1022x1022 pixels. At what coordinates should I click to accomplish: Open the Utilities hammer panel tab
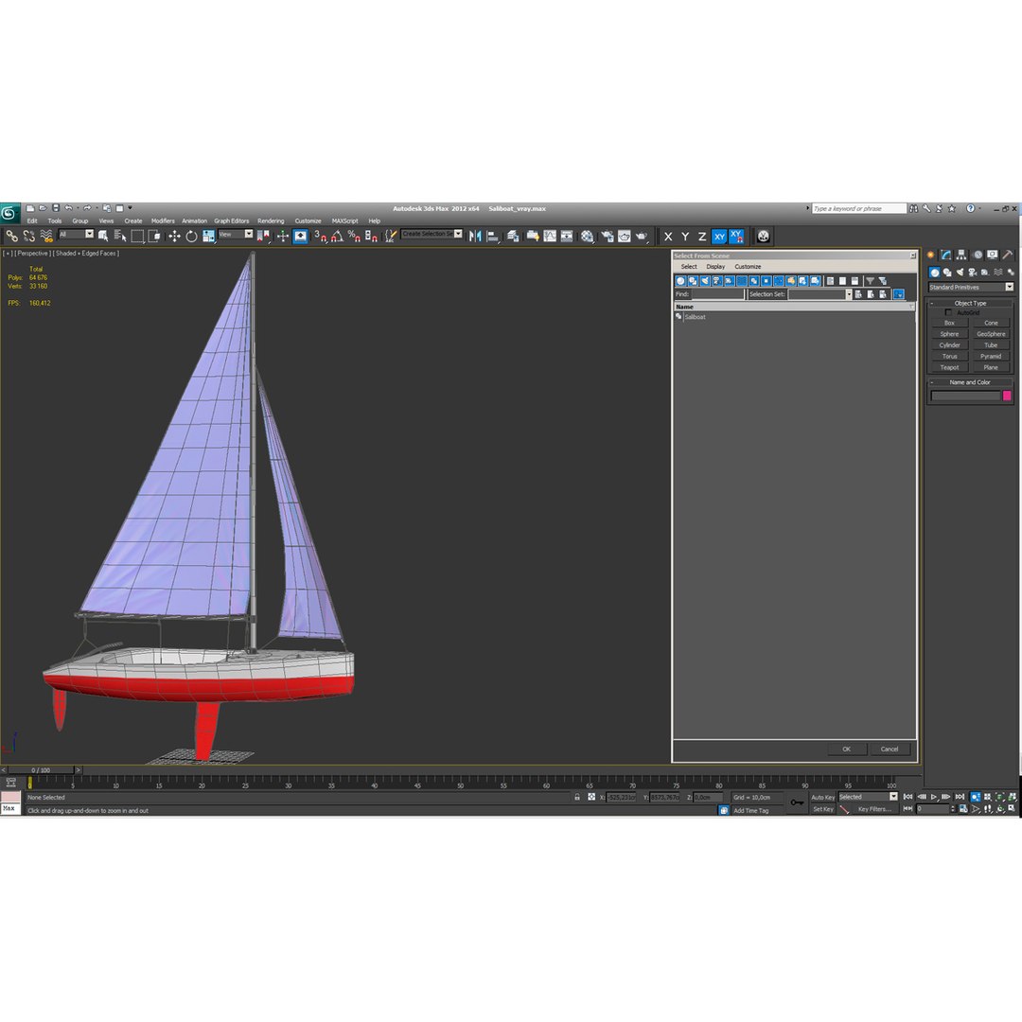(1008, 255)
